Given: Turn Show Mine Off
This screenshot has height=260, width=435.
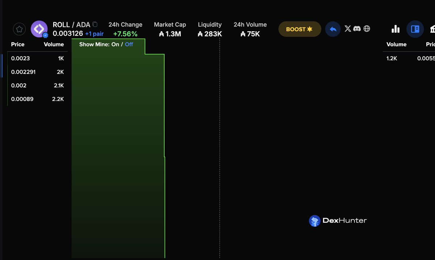Looking at the screenshot, I should pyautogui.click(x=129, y=44).
